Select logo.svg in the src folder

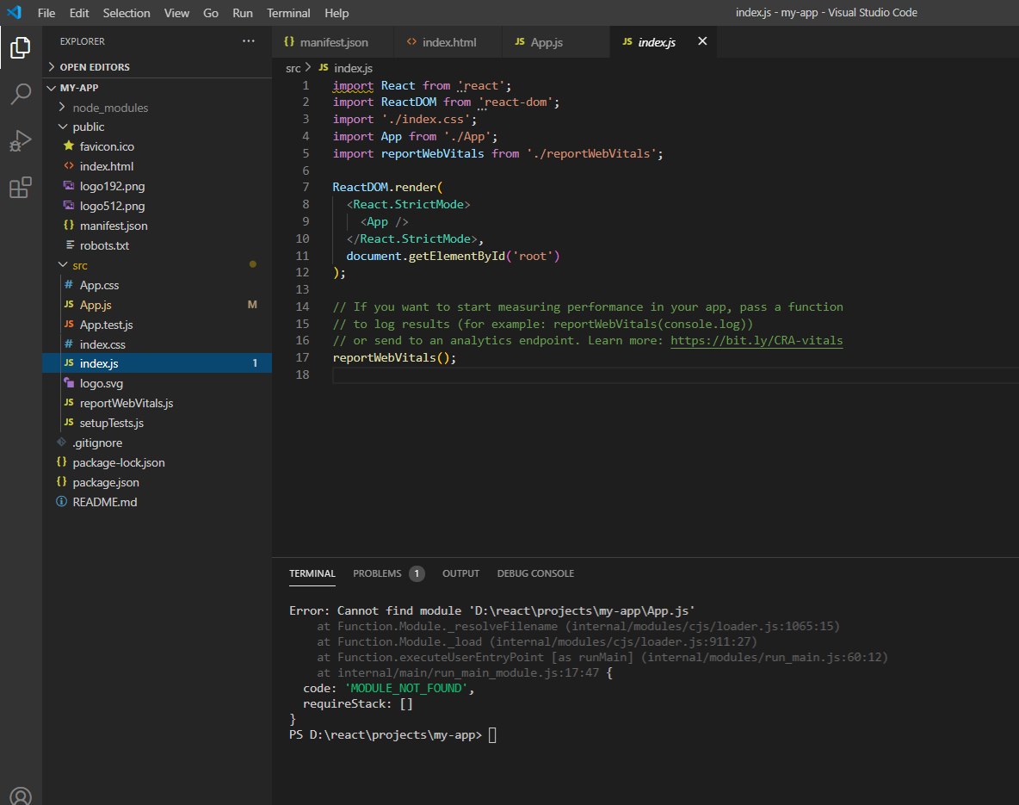[102, 383]
